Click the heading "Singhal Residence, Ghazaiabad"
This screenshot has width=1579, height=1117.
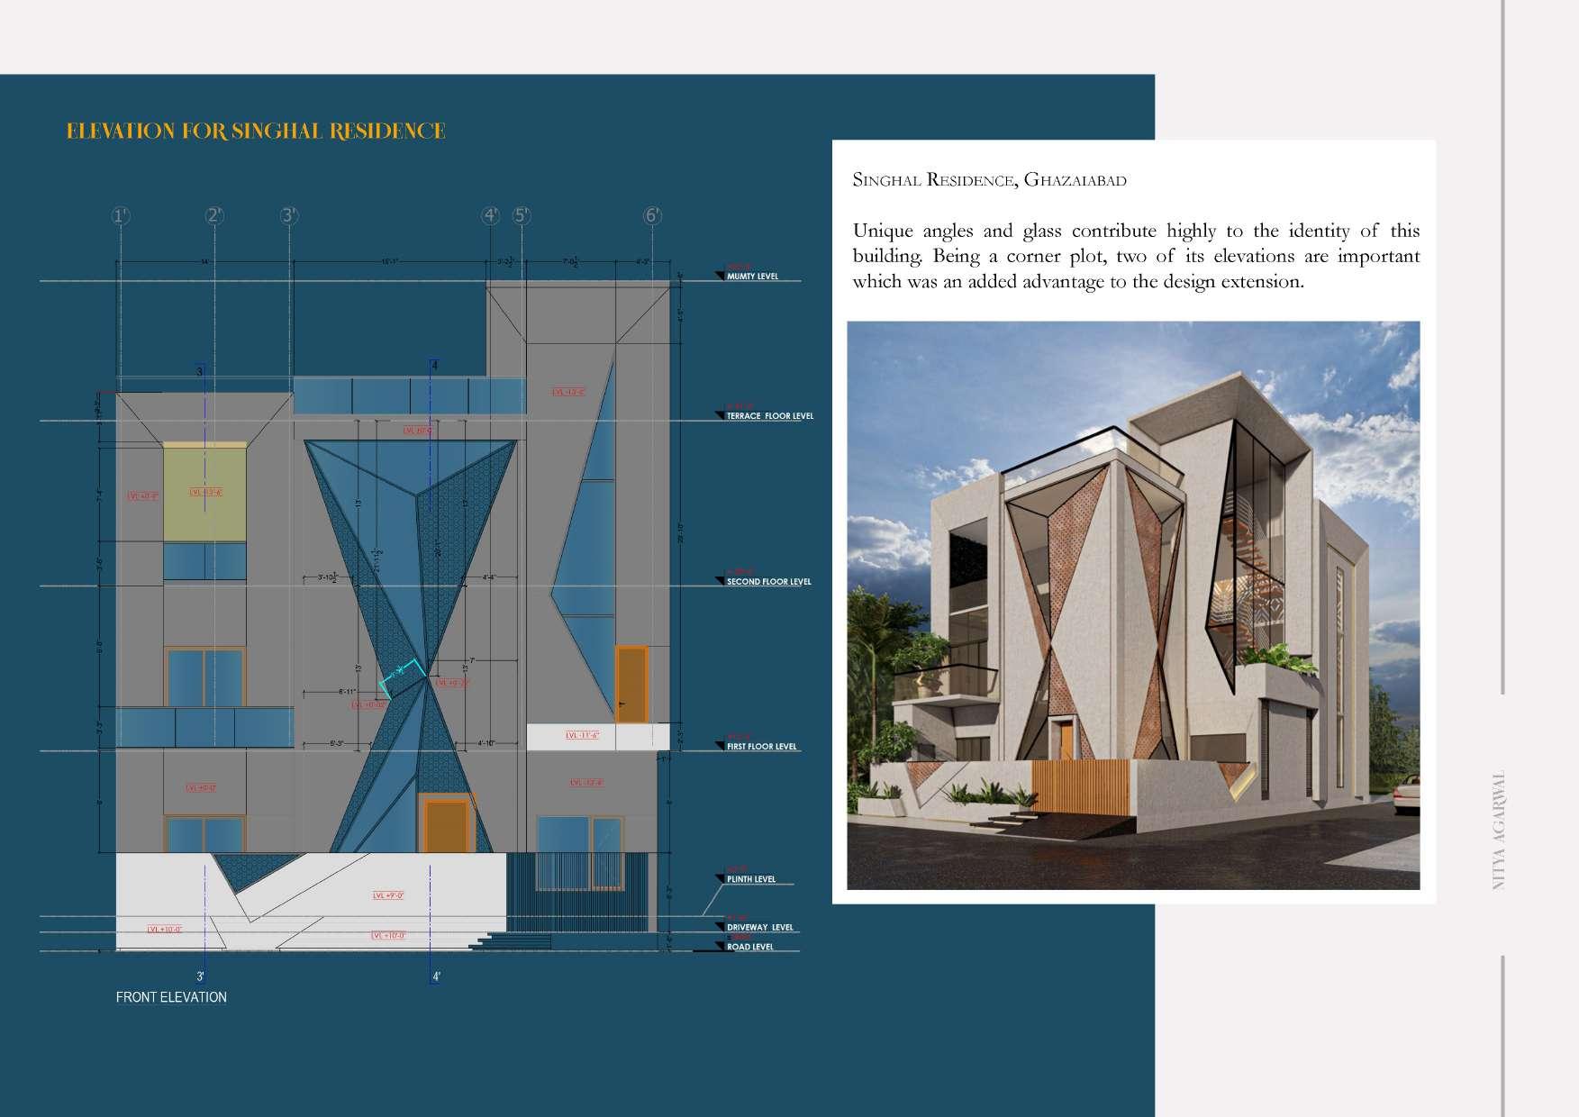click(x=989, y=180)
